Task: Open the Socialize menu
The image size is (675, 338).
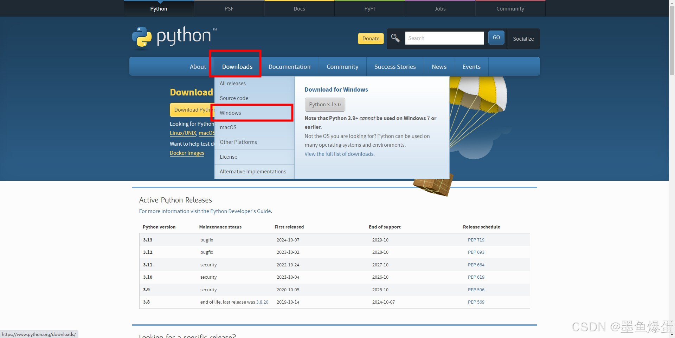Action: click(523, 39)
